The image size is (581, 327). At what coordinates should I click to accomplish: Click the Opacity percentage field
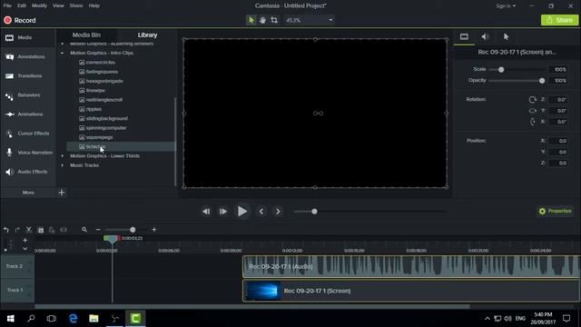[558, 81]
